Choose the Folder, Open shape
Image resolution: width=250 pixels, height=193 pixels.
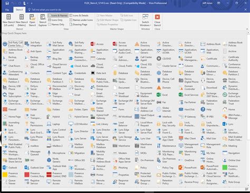pyautogui.click(x=79, y=109)
